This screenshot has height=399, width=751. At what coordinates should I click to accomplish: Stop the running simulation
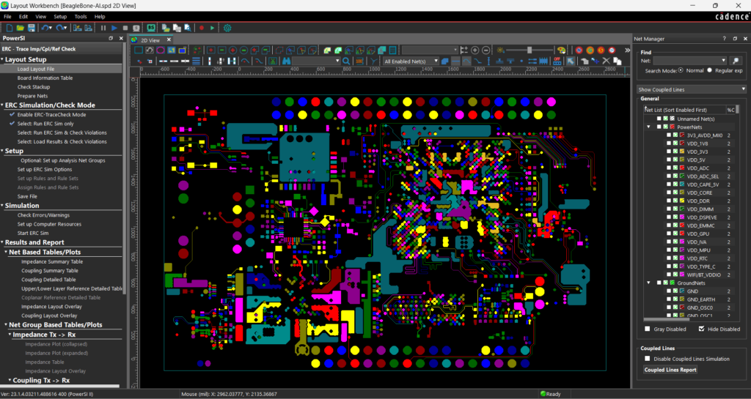pos(125,29)
